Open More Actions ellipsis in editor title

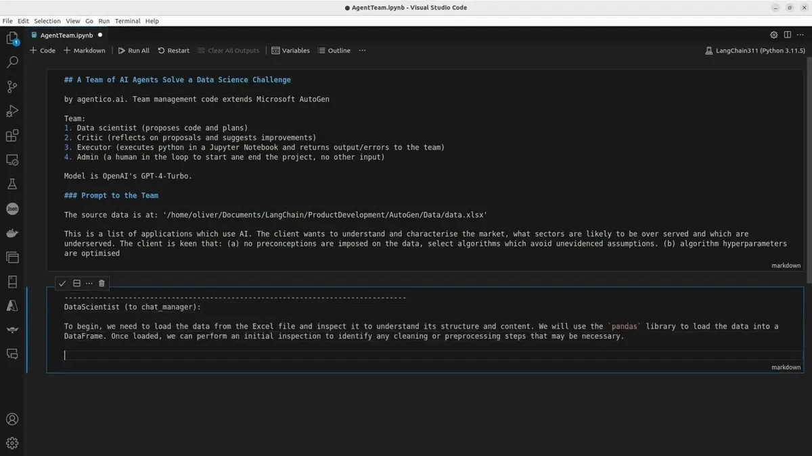coord(800,34)
